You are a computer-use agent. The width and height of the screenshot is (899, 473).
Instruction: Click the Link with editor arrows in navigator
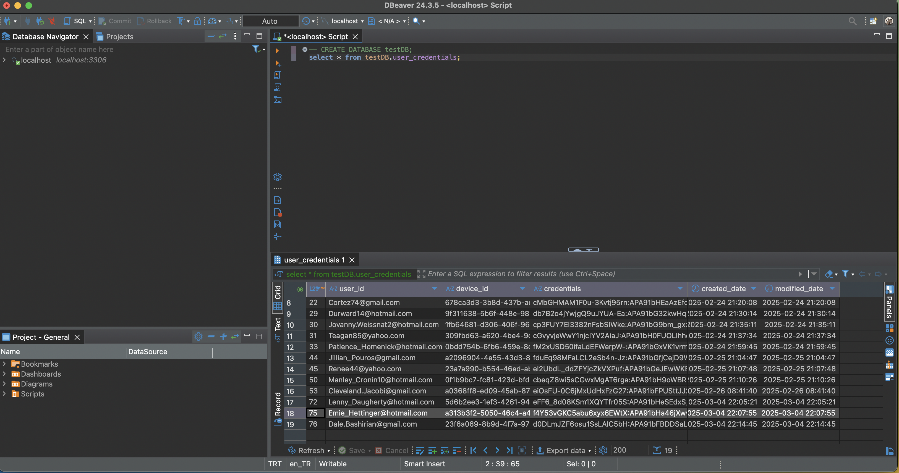(x=223, y=36)
